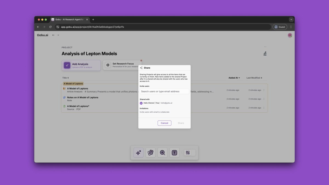Click the PDF source file icon
Viewport: 329px width, 185px height.
pos(64,106)
